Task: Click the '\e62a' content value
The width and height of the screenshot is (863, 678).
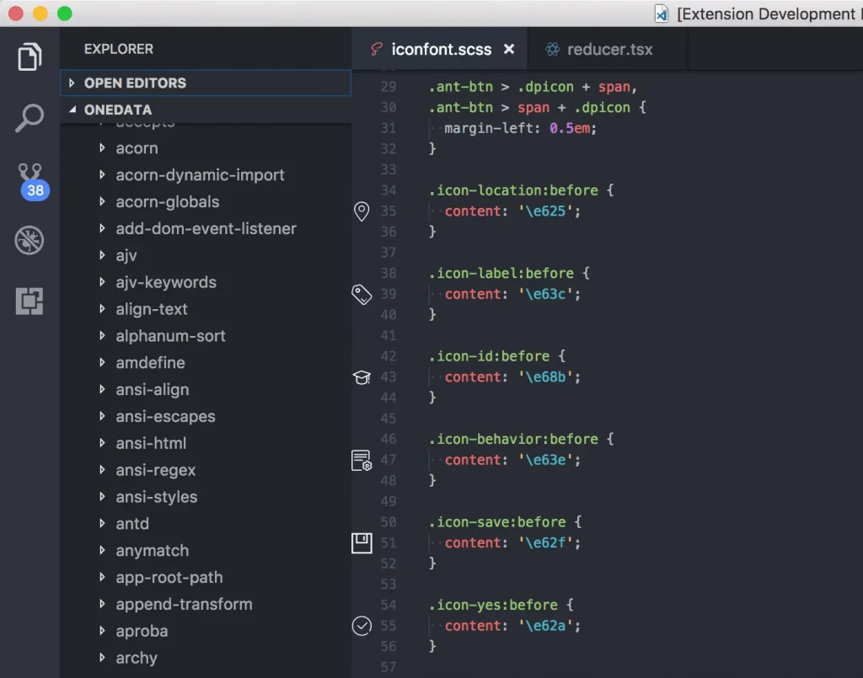Action: click(545, 626)
